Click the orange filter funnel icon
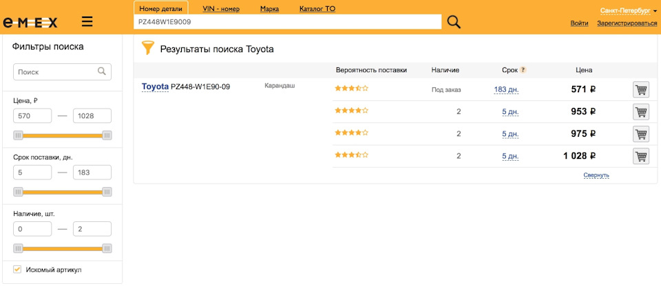The height and width of the screenshot is (288, 661). click(x=147, y=48)
